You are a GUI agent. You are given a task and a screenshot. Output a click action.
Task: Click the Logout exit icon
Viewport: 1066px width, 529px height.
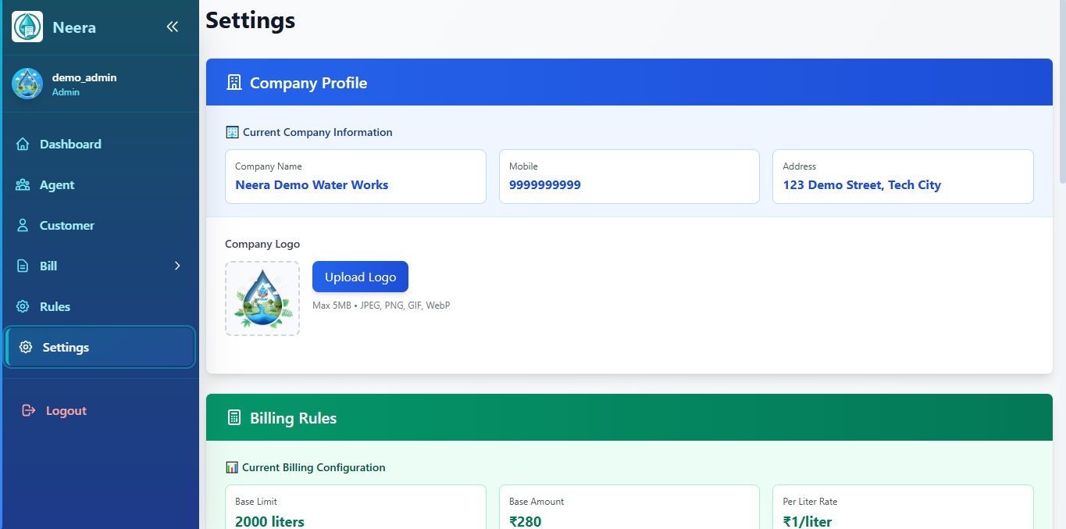(x=29, y=411)
